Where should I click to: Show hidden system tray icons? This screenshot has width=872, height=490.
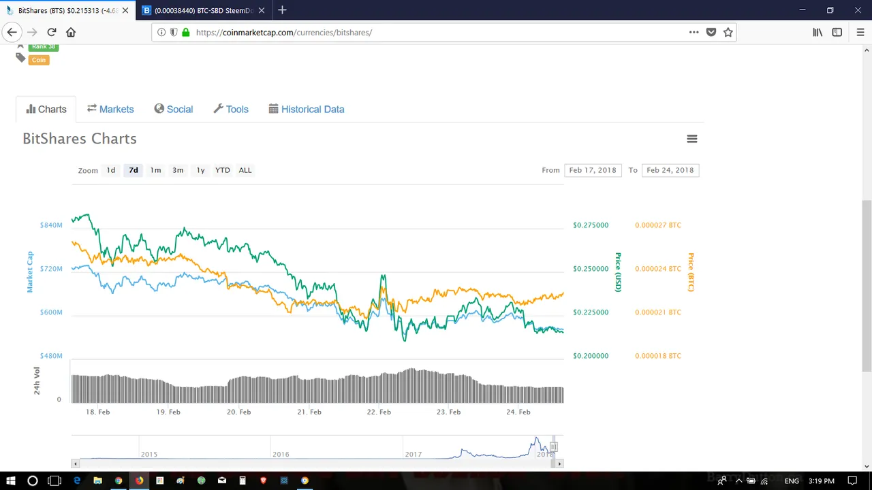click(x=738, y=481)
